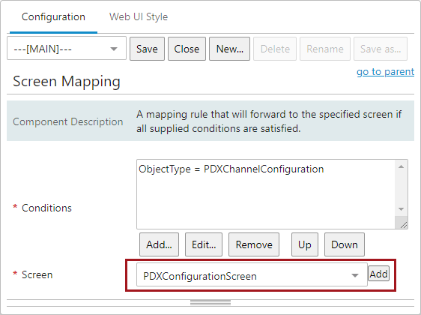421x315 pixels.
Task: Open the ---[MAIN]--- dropdown
Action: point(67,49)
